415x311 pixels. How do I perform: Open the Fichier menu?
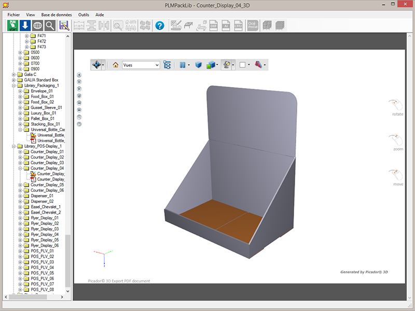click(13, 15)
